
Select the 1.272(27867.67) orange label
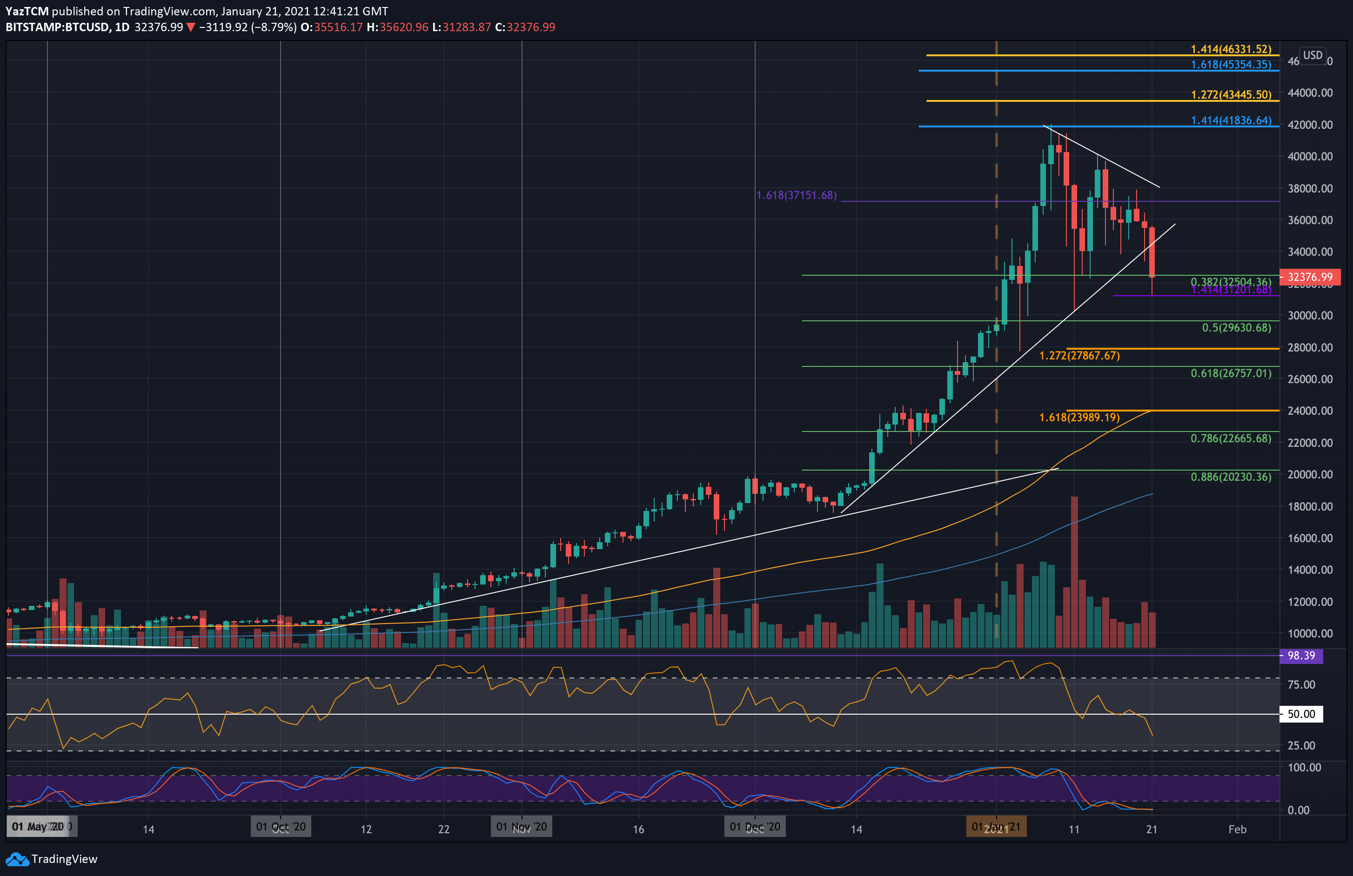pyautogui.click(x=1079, y=356)
